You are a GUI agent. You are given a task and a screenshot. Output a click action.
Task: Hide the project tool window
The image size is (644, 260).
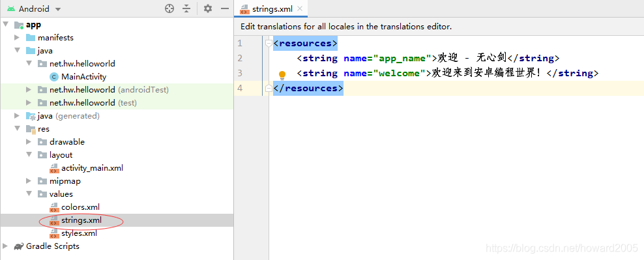pyautogui.click(x=224, y=8)
